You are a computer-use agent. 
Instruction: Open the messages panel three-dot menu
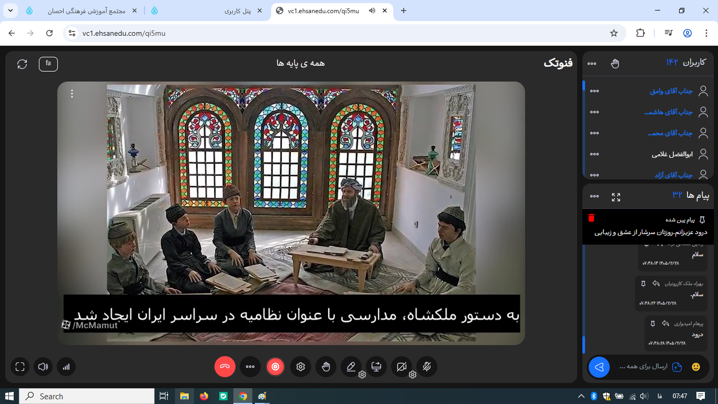594,196
